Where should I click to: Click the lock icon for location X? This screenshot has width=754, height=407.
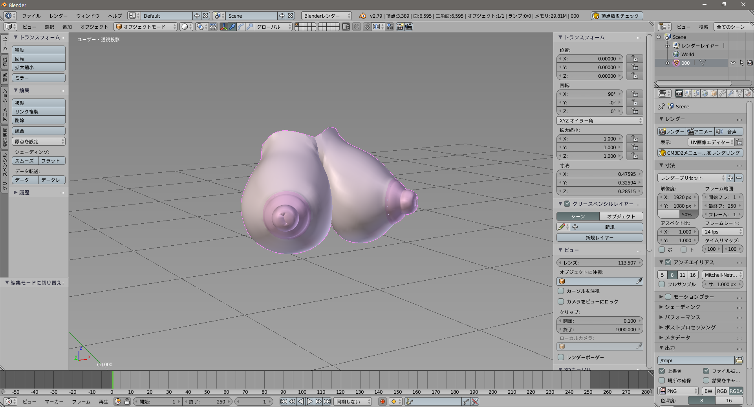point(634,58)
